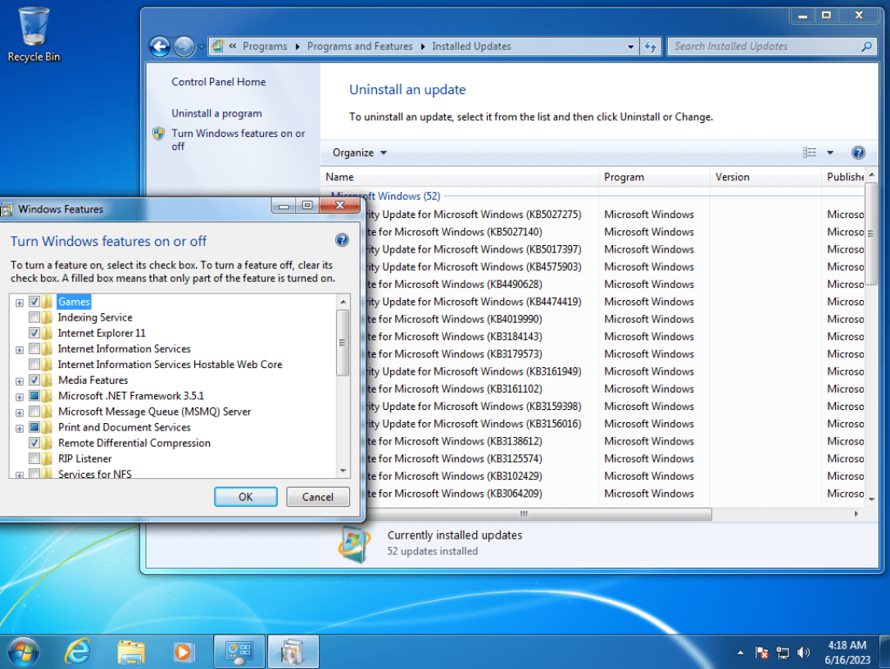Click the Search Installed Updates field
Viewport: 890px width, 669px height.
point(765,47)
